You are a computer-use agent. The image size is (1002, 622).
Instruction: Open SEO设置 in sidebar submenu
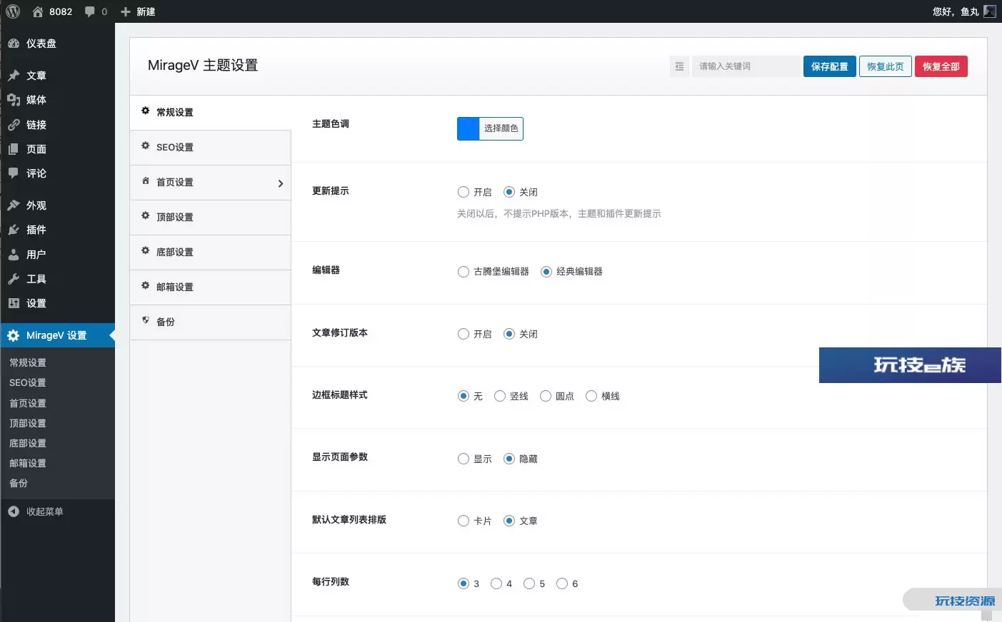(28, 383)
